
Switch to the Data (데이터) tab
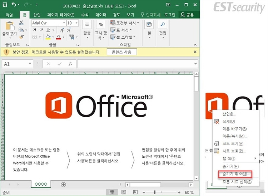tap(101, 15)
